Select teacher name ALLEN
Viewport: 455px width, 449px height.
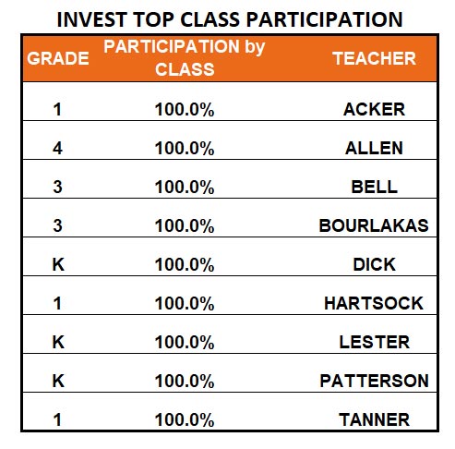(x=374, y=148)
